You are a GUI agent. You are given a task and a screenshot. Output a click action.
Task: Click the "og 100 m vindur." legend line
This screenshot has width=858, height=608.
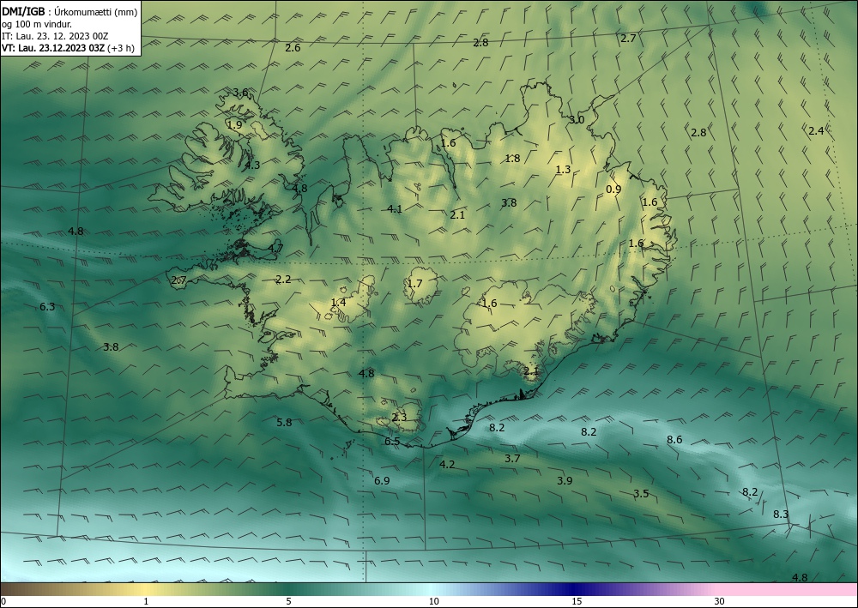point(37,24)
